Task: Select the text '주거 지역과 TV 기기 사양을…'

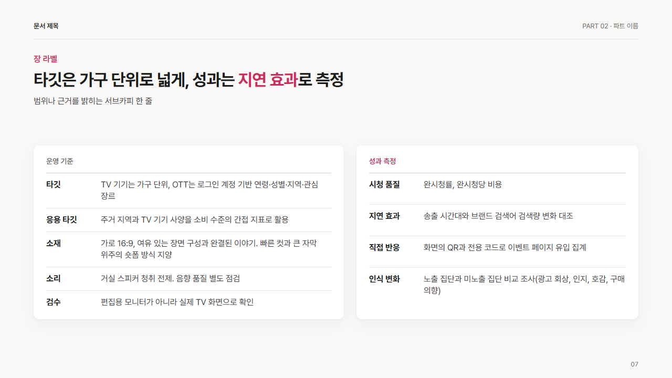Action: pos(195,219)
